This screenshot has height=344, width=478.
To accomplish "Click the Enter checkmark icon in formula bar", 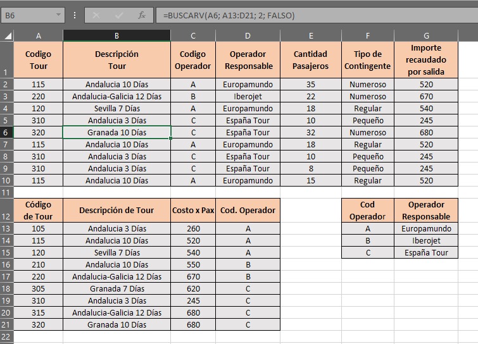I will (119, 15).
